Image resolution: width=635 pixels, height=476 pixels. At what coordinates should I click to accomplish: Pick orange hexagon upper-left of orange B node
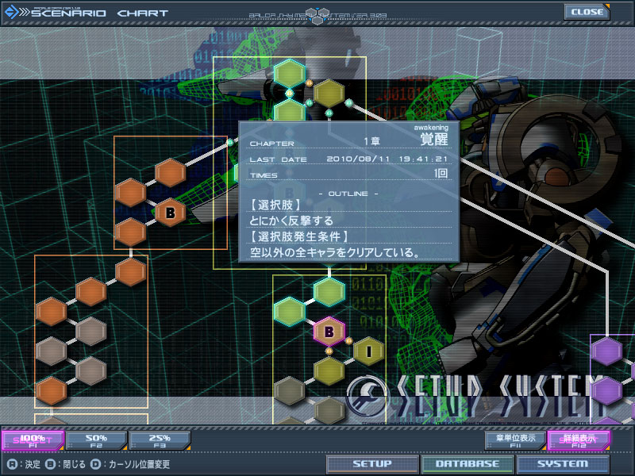click(130, 193)
